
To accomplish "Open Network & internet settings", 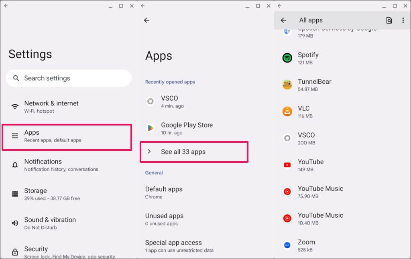I will tap(69, 107).
